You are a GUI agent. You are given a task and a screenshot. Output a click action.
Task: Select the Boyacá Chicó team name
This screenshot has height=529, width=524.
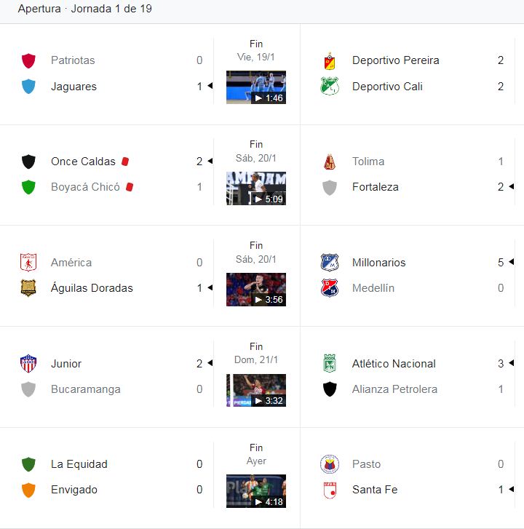tap(85, 187)
